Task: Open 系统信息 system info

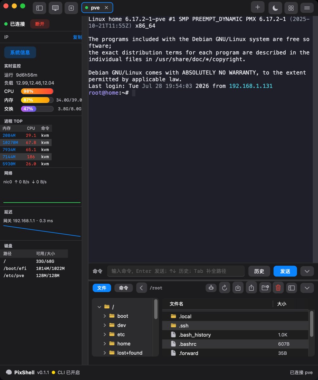Action: coord(20,53)
